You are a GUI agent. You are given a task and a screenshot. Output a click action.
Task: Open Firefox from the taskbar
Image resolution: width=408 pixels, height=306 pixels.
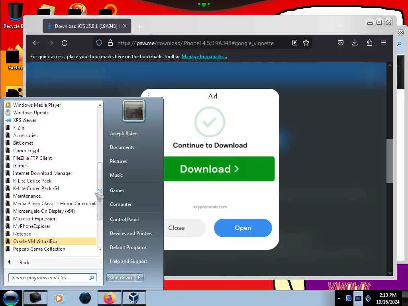[109, 298]
